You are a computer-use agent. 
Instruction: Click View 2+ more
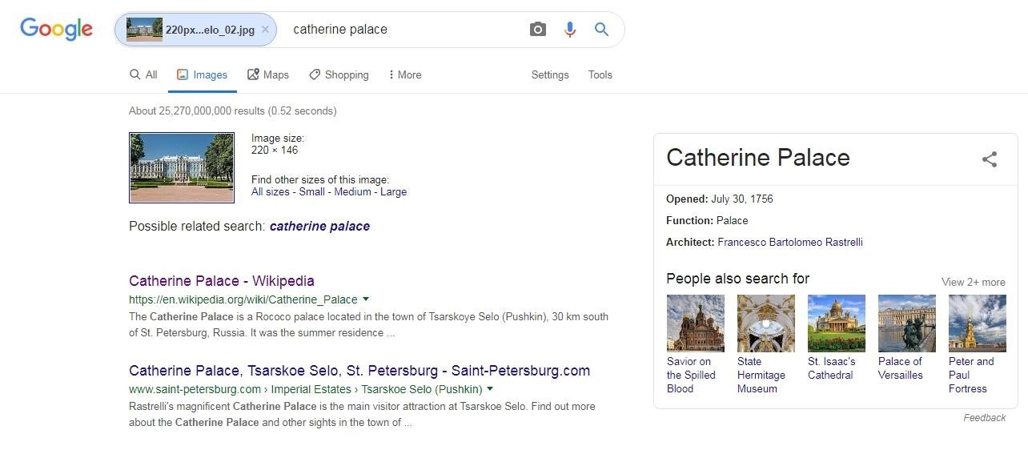[x=974, y=282]
